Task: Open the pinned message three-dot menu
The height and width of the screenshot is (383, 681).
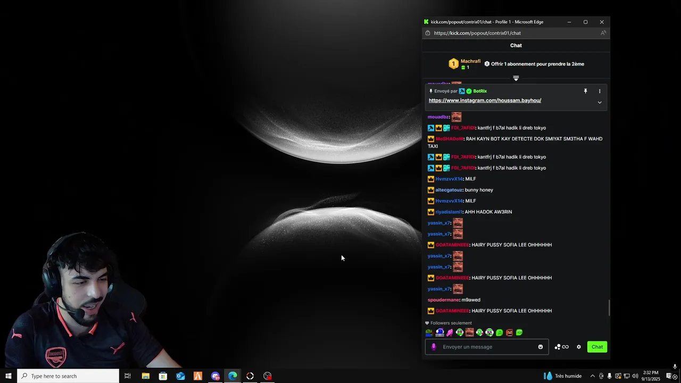Action: click(600, 91)
